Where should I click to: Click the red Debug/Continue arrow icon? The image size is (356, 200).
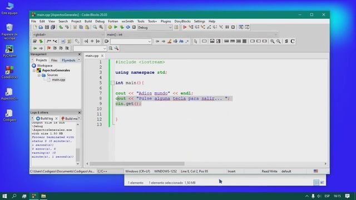pos(185,27)
